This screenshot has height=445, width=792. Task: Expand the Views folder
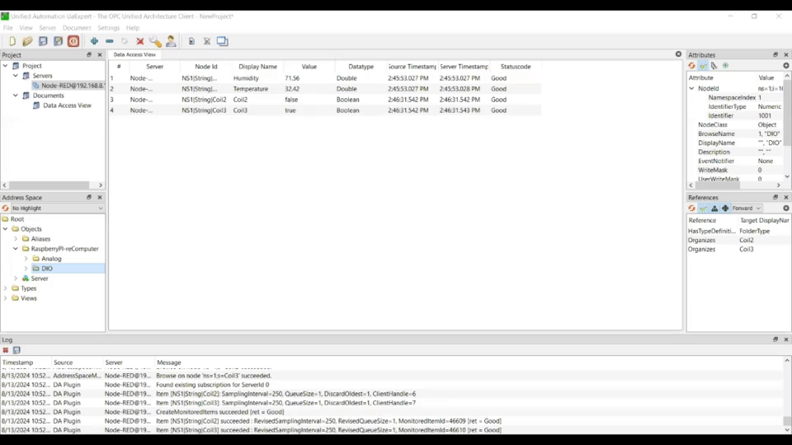6,298
